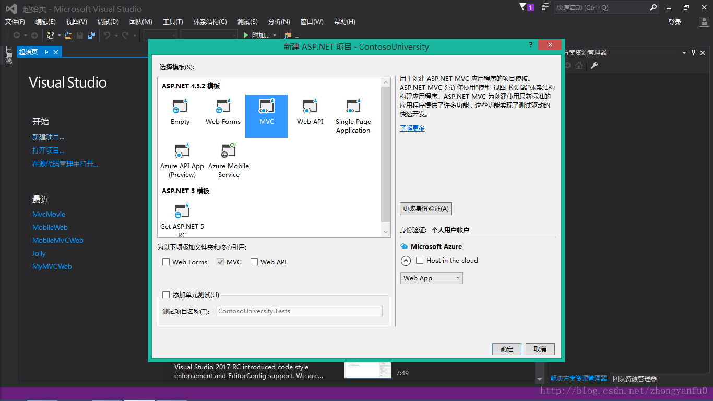Open the 视图(V) menu
The height and width of the screenshot is (401, 713).
76,22
